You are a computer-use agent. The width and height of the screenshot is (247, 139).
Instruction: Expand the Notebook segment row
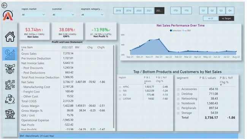178,104
